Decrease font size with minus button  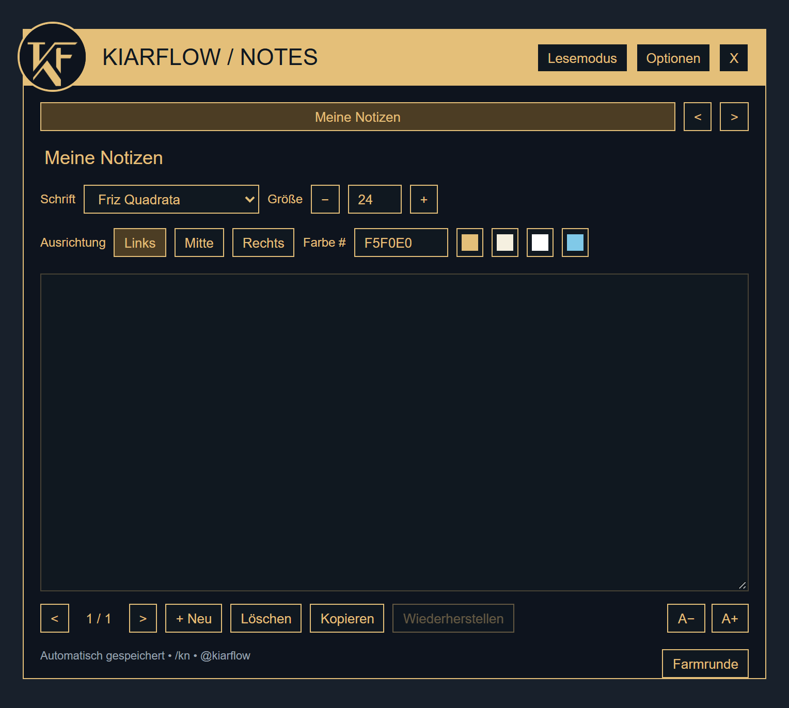pyautogui.click(x=325, y=199)
